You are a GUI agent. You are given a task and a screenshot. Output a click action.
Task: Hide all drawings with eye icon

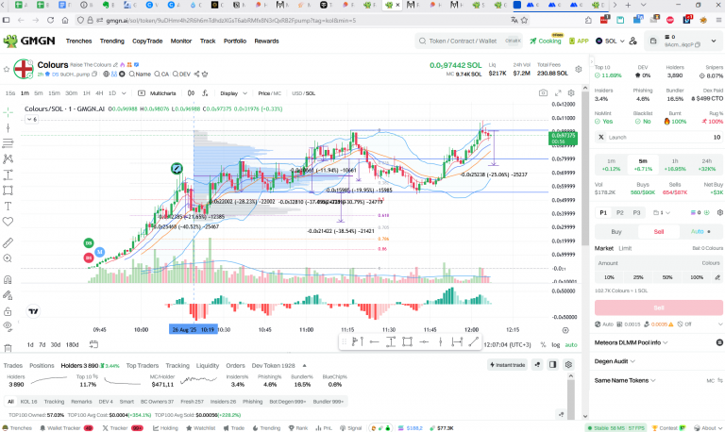click(8, 326)
